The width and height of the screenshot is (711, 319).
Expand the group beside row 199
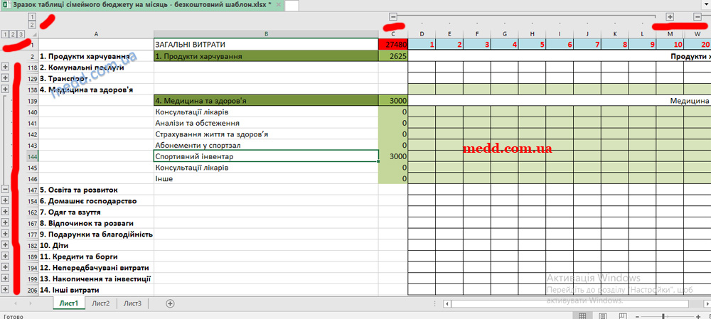6,279
